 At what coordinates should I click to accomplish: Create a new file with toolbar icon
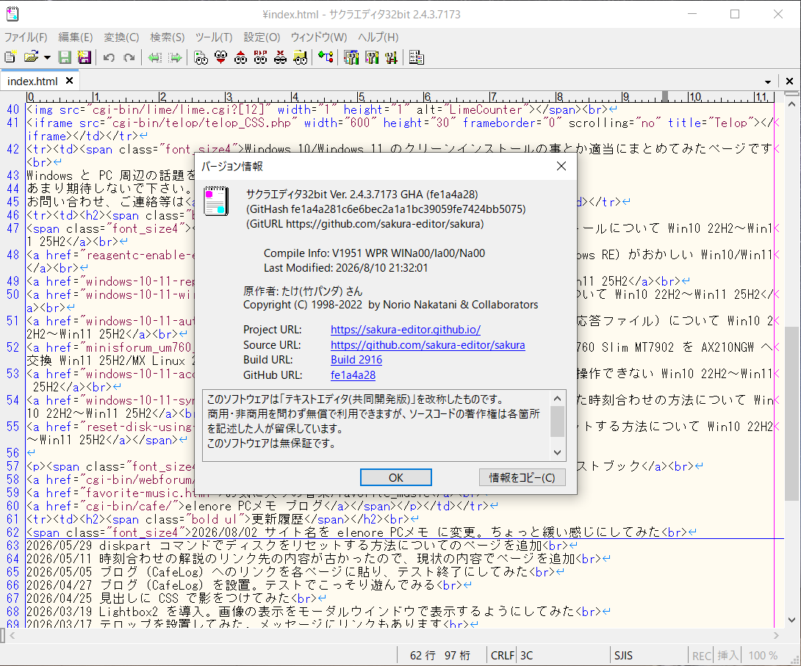[11, 57]
